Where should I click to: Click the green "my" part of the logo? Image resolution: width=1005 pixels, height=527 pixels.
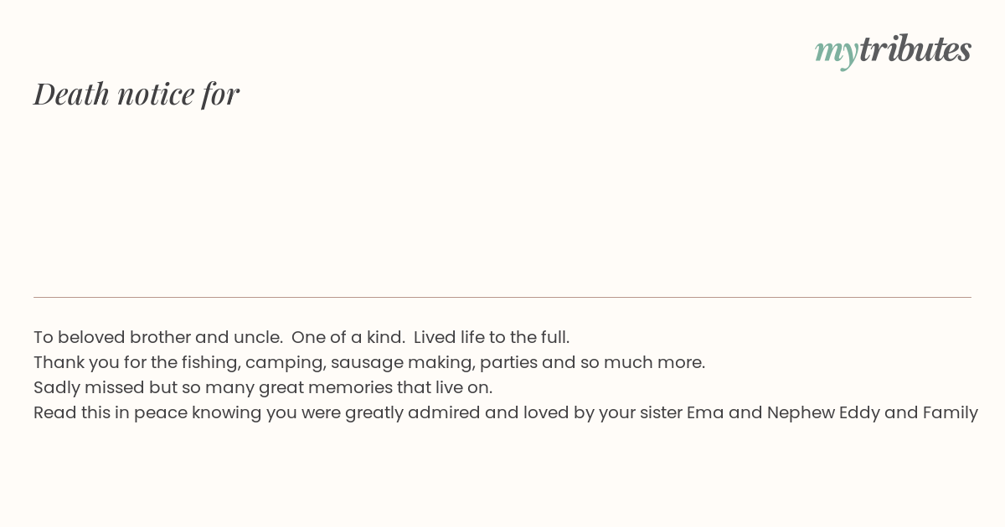click(x=837, y=53)
